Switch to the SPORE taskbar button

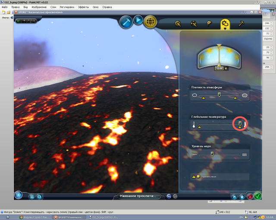[69, 217]
